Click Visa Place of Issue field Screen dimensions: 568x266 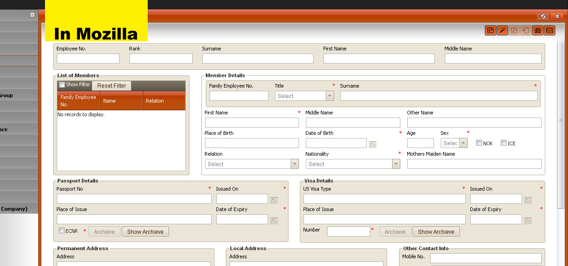click(384, 219)
